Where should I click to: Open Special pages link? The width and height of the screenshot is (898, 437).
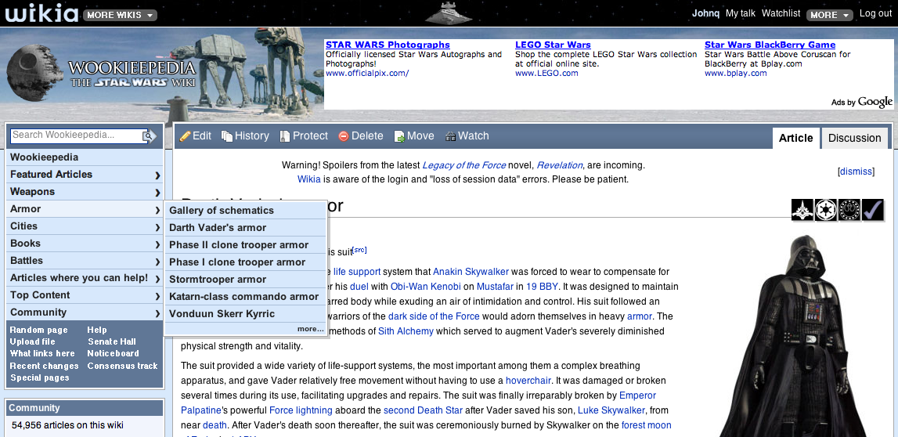(39, 378)
